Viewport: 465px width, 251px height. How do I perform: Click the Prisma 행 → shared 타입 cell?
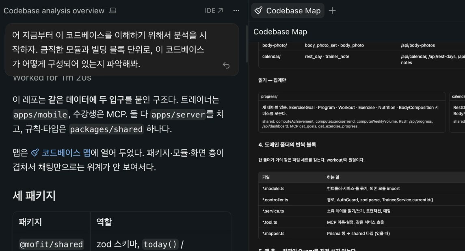[358, 233]
